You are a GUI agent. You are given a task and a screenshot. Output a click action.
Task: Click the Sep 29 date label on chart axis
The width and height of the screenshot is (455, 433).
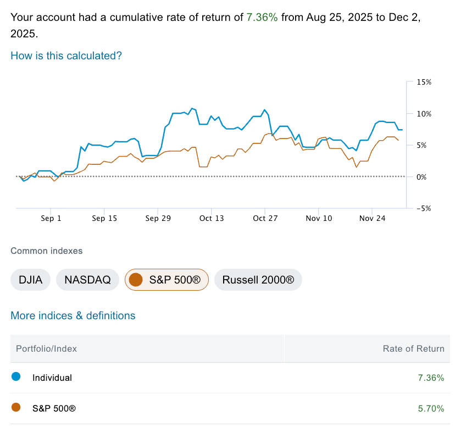(158, 218)
